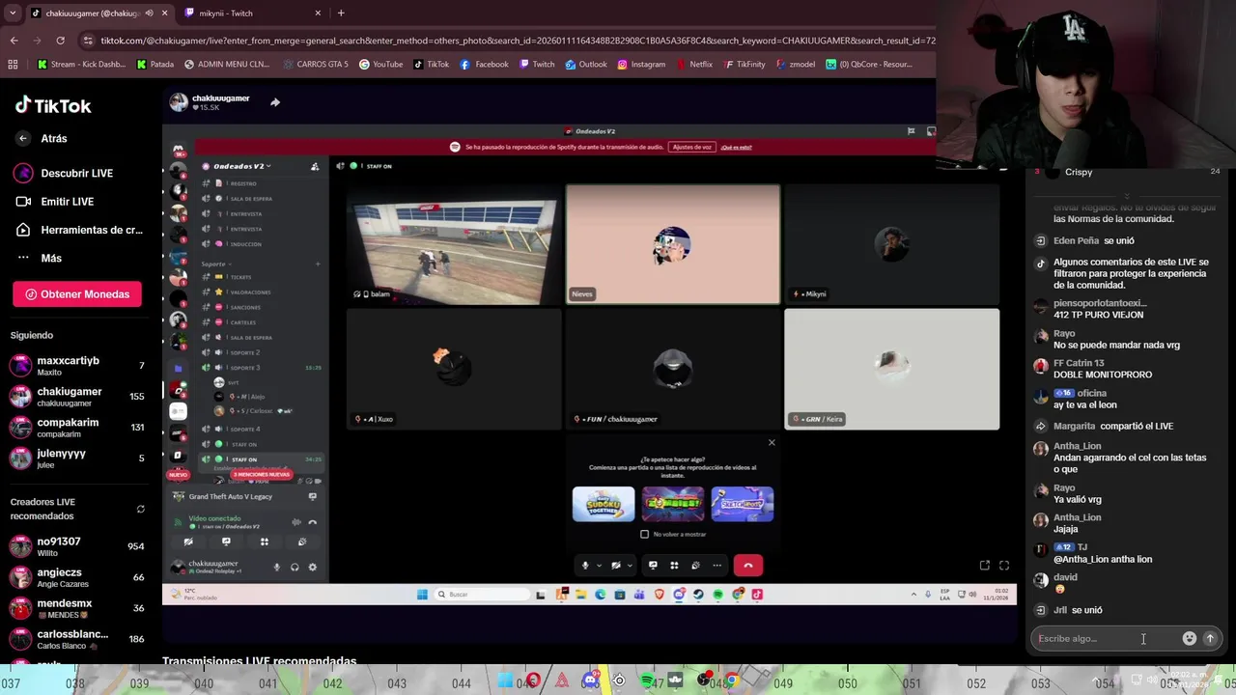Click the Escribe algo chat input
Screen dimensions: 1236x695
pyautogui.click(x=1104, y=638)
